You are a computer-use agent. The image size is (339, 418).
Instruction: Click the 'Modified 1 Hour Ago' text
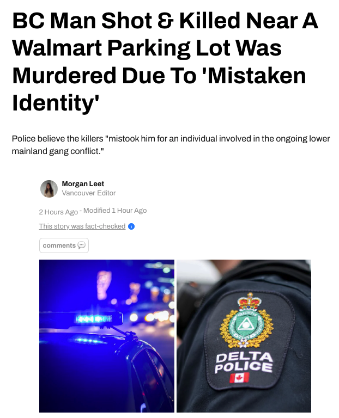115,211
